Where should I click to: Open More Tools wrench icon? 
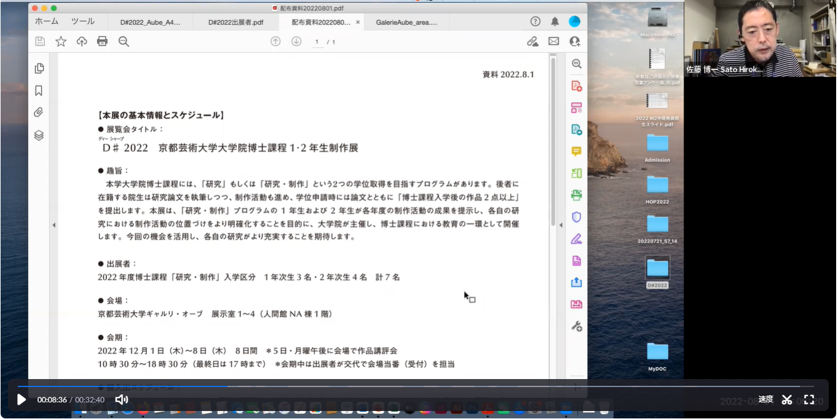tap(577, 326)
